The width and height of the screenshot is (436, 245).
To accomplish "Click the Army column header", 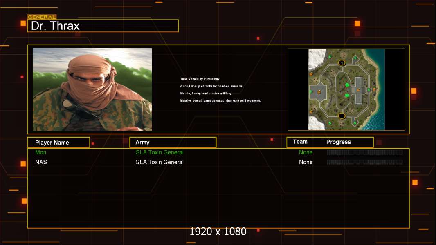I will 173,143.
